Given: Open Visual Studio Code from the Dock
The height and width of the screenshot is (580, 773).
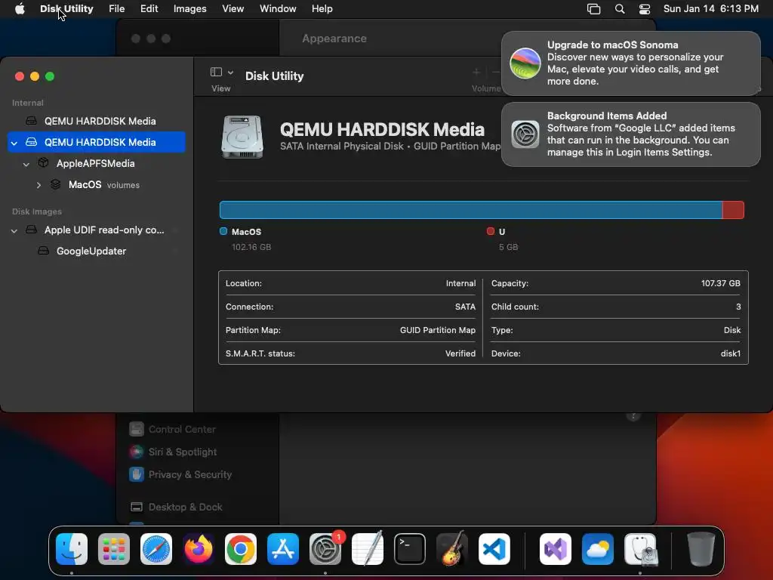Looking at the screenshot, I should pyautogui.click(x=494, y=549).
